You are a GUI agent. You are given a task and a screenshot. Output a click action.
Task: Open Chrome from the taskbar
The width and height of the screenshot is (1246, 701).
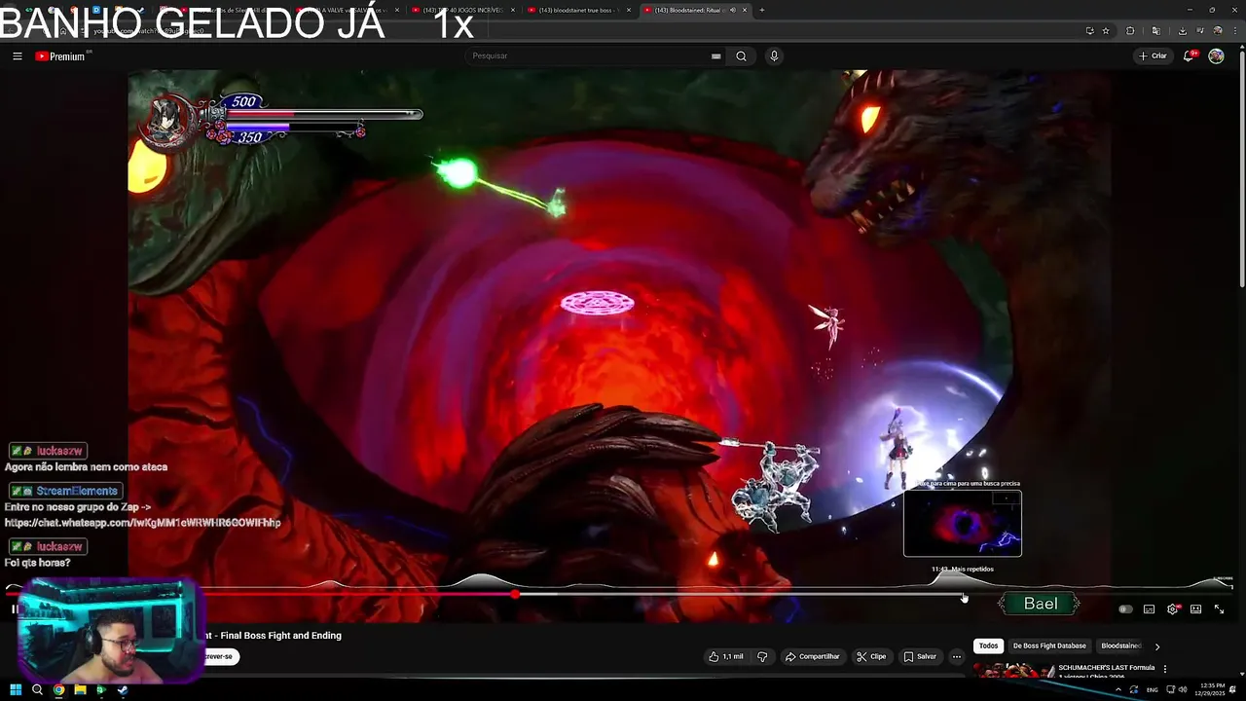tap(58, 690)
